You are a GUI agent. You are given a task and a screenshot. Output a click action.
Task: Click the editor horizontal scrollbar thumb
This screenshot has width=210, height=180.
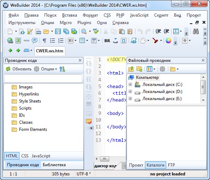[105, 159]
